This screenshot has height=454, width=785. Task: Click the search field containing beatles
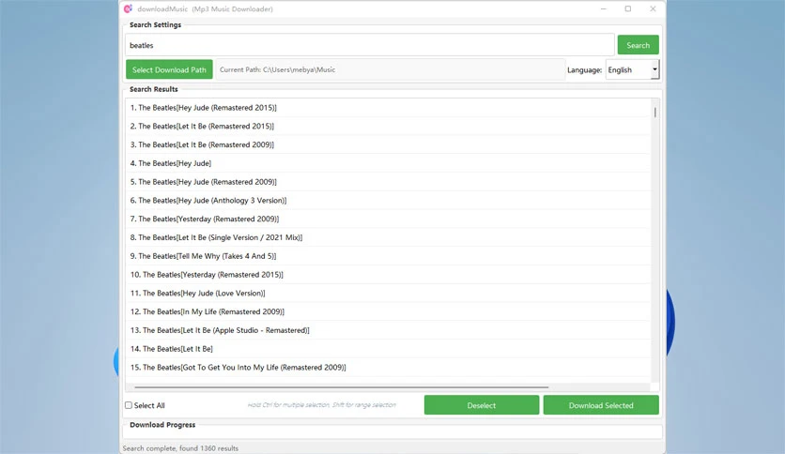pos(369,45)
